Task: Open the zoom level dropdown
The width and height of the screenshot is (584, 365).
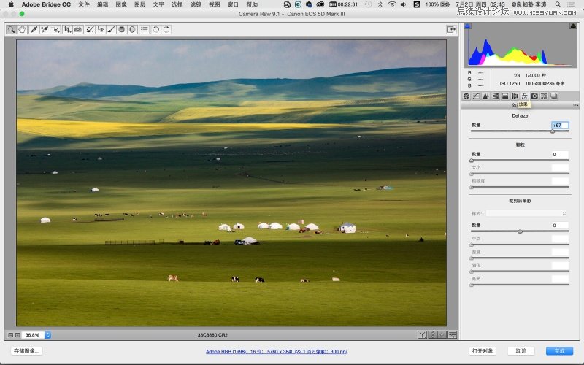Action: click(x=48, y=334)
